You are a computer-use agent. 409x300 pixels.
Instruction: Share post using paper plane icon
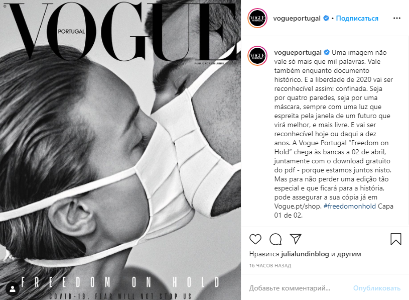(296, 239)
